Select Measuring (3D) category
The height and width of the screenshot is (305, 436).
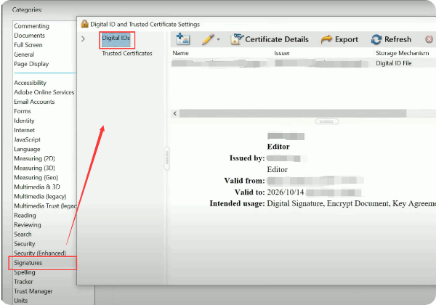click(34, 168)
